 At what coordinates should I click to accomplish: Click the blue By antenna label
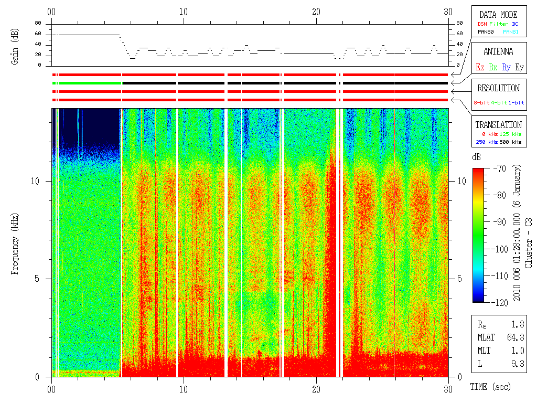coord(506,68)
